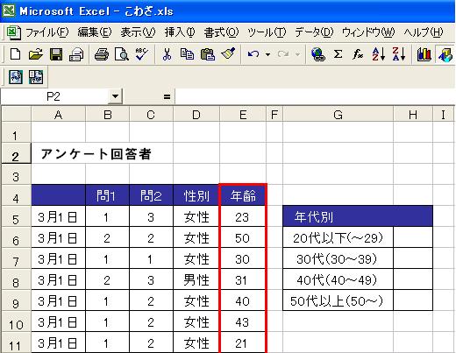Sort descending with the Z-A icon

399,54
